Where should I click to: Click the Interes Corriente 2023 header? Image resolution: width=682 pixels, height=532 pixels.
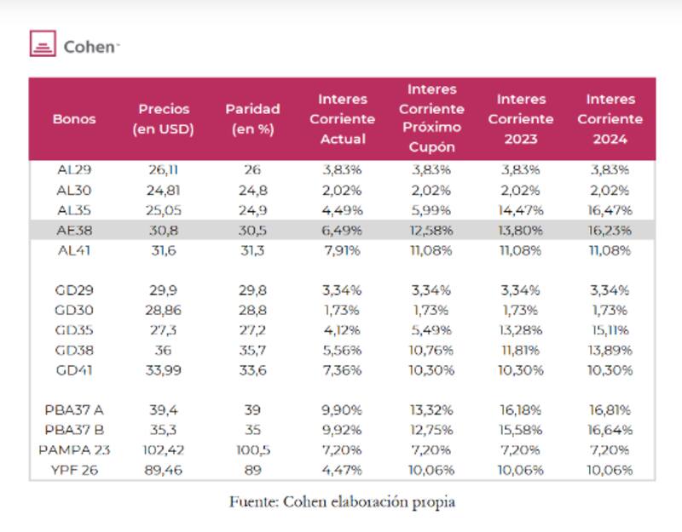pos(521,119)
